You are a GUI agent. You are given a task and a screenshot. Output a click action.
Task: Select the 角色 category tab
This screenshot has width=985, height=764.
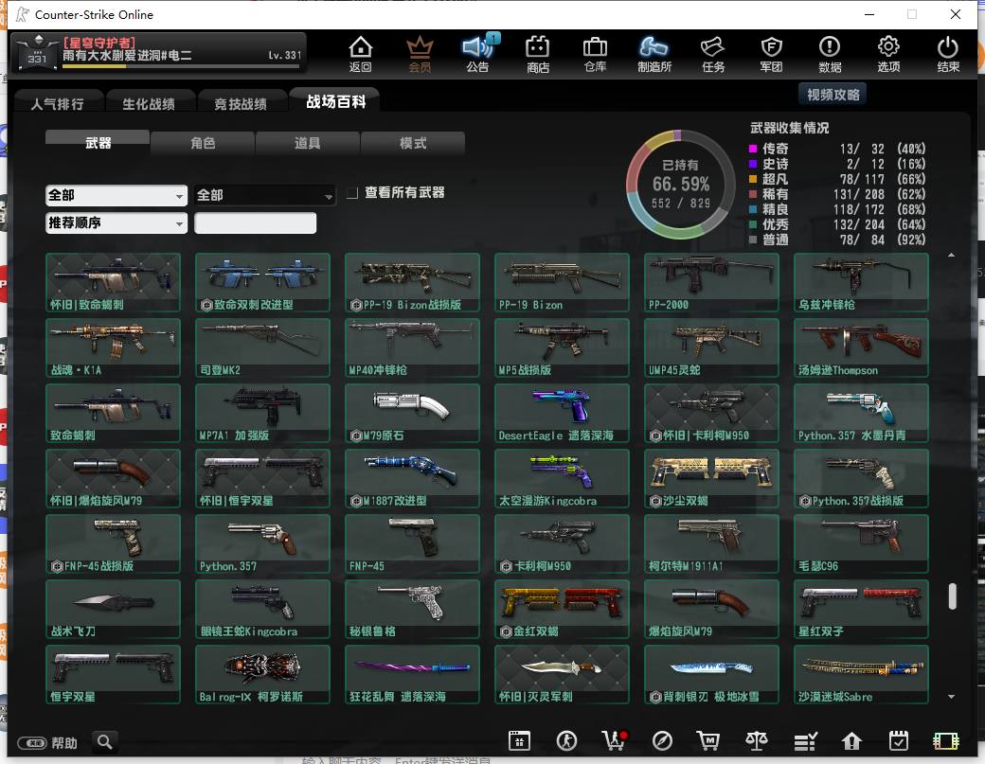(x=203, y=143)
